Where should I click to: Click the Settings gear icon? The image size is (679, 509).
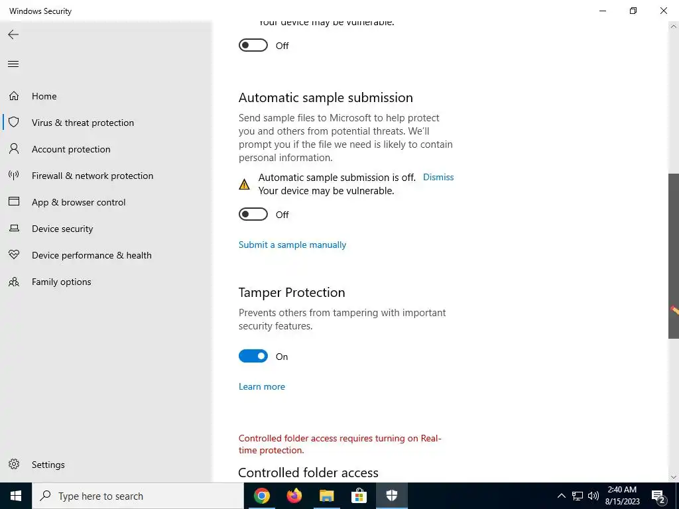pos(14,464)
